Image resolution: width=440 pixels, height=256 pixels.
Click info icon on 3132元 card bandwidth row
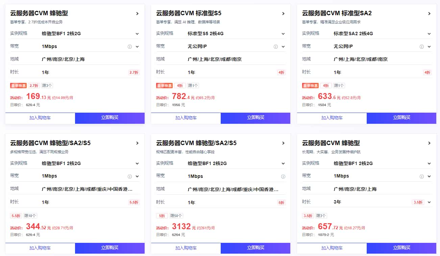283,177
